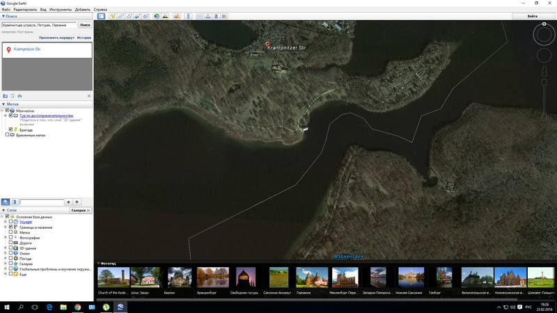This screenshot has height=313, width=557.
Task: Click the email icon in toolbar
Action: pyautogui.click(x=200, y=15)
